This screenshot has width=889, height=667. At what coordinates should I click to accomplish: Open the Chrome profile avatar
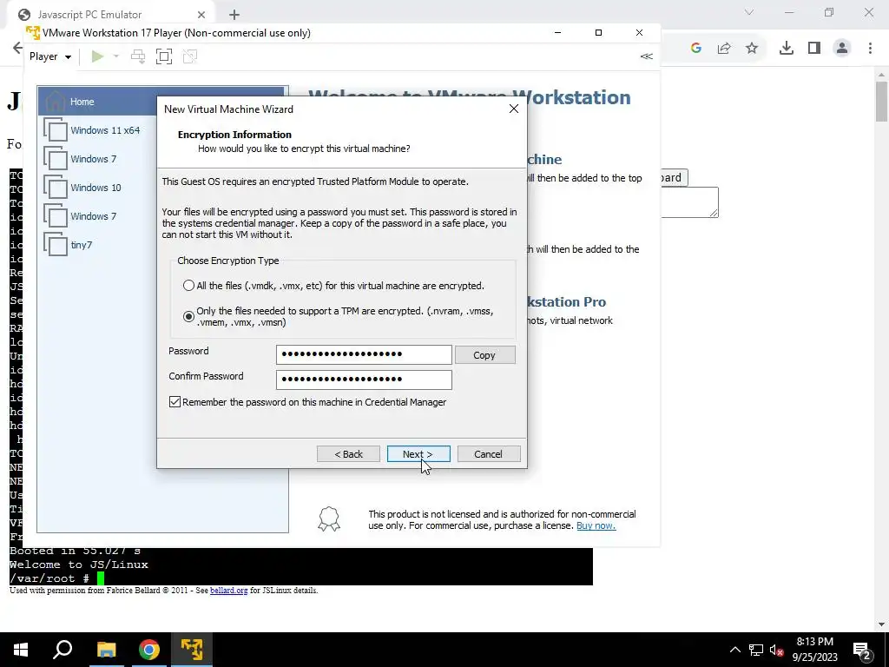tap(842, 49)
